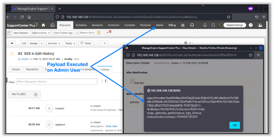Open the request settings gear menu
The height and width of the screenshot is (138, 274).
[187, 43]
